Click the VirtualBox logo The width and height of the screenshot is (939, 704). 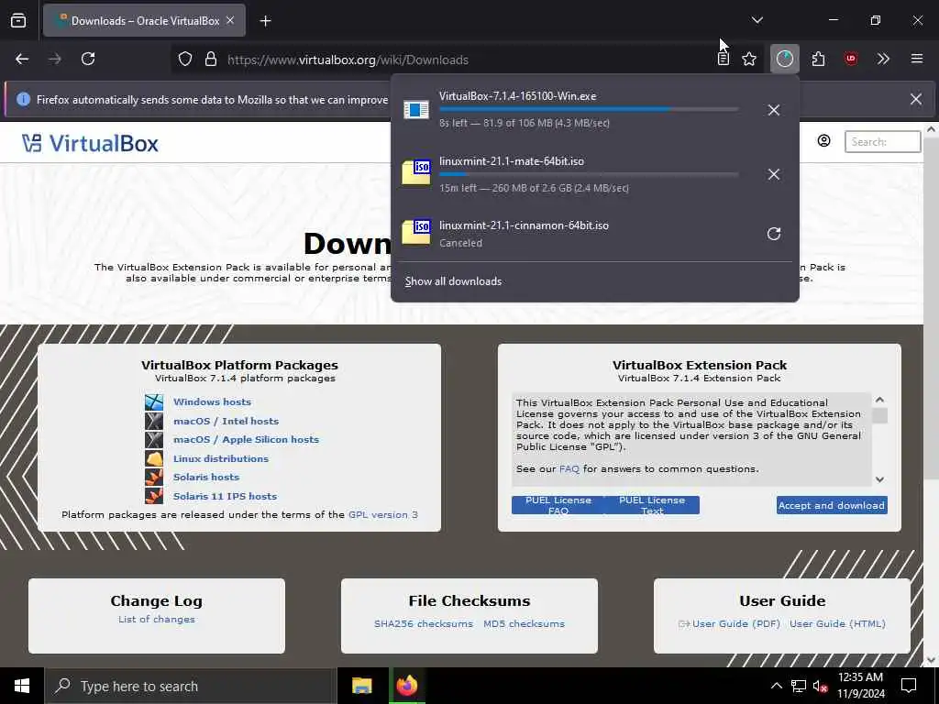click(x=91, y=143)
